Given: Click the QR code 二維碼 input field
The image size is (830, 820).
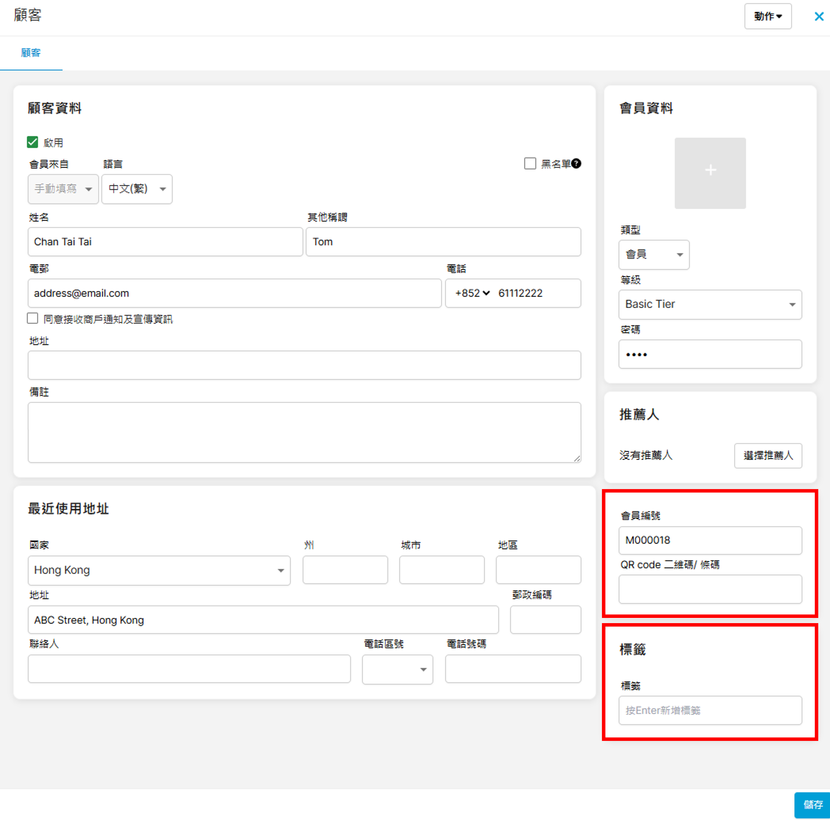Looking at the screenshot, I should point(710,589).
